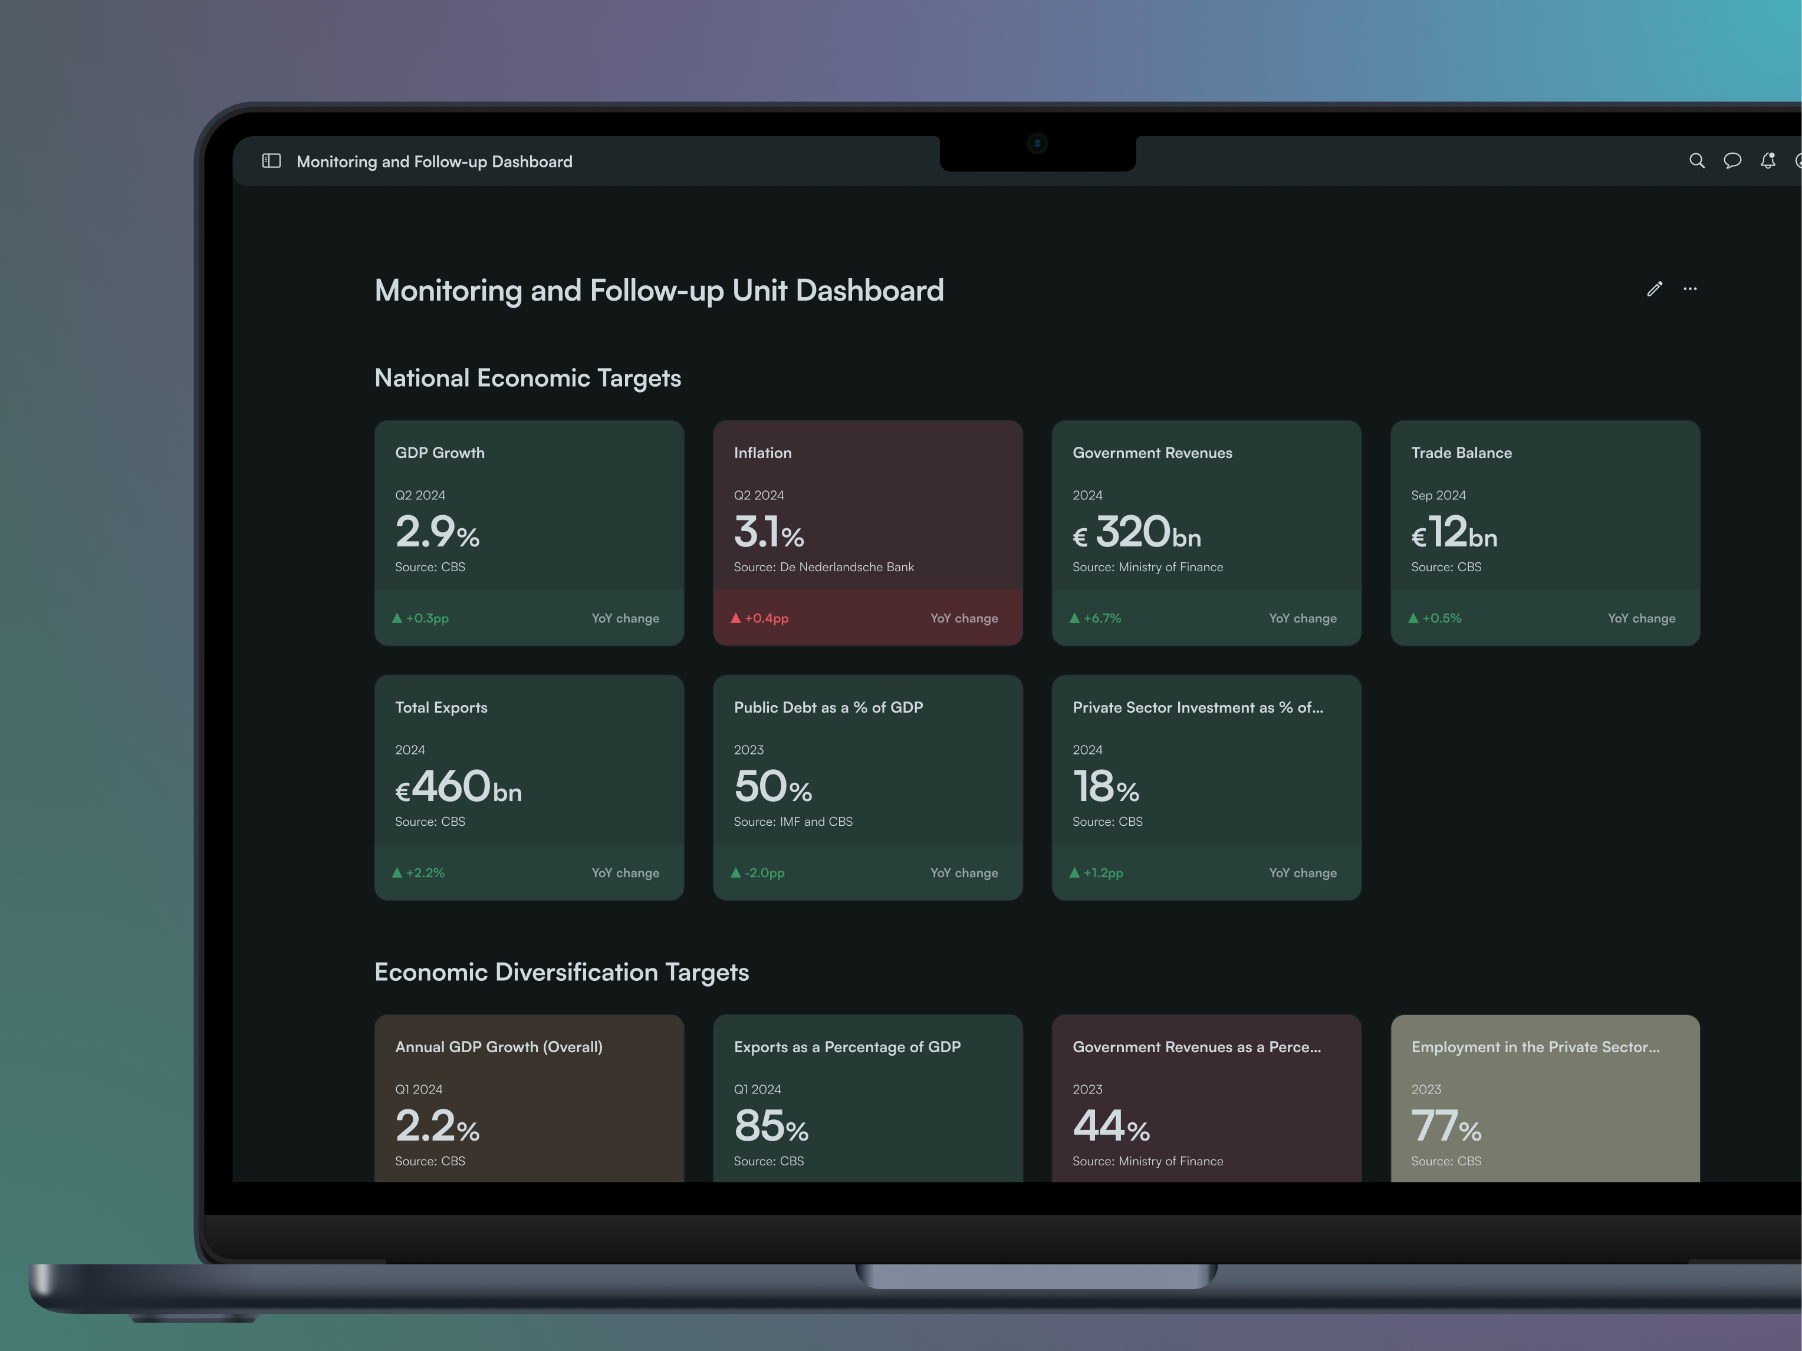The width and height of the screenshot is (1802, 1351).
Task: Open the comments chat bubble
Action: click(1733, 162)
